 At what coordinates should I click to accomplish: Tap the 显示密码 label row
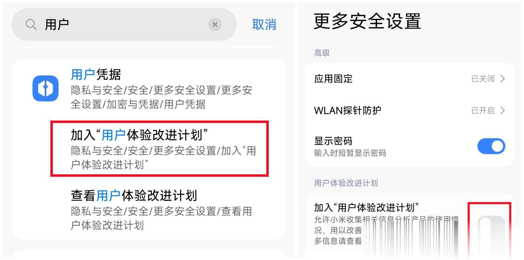click(409, 146)
